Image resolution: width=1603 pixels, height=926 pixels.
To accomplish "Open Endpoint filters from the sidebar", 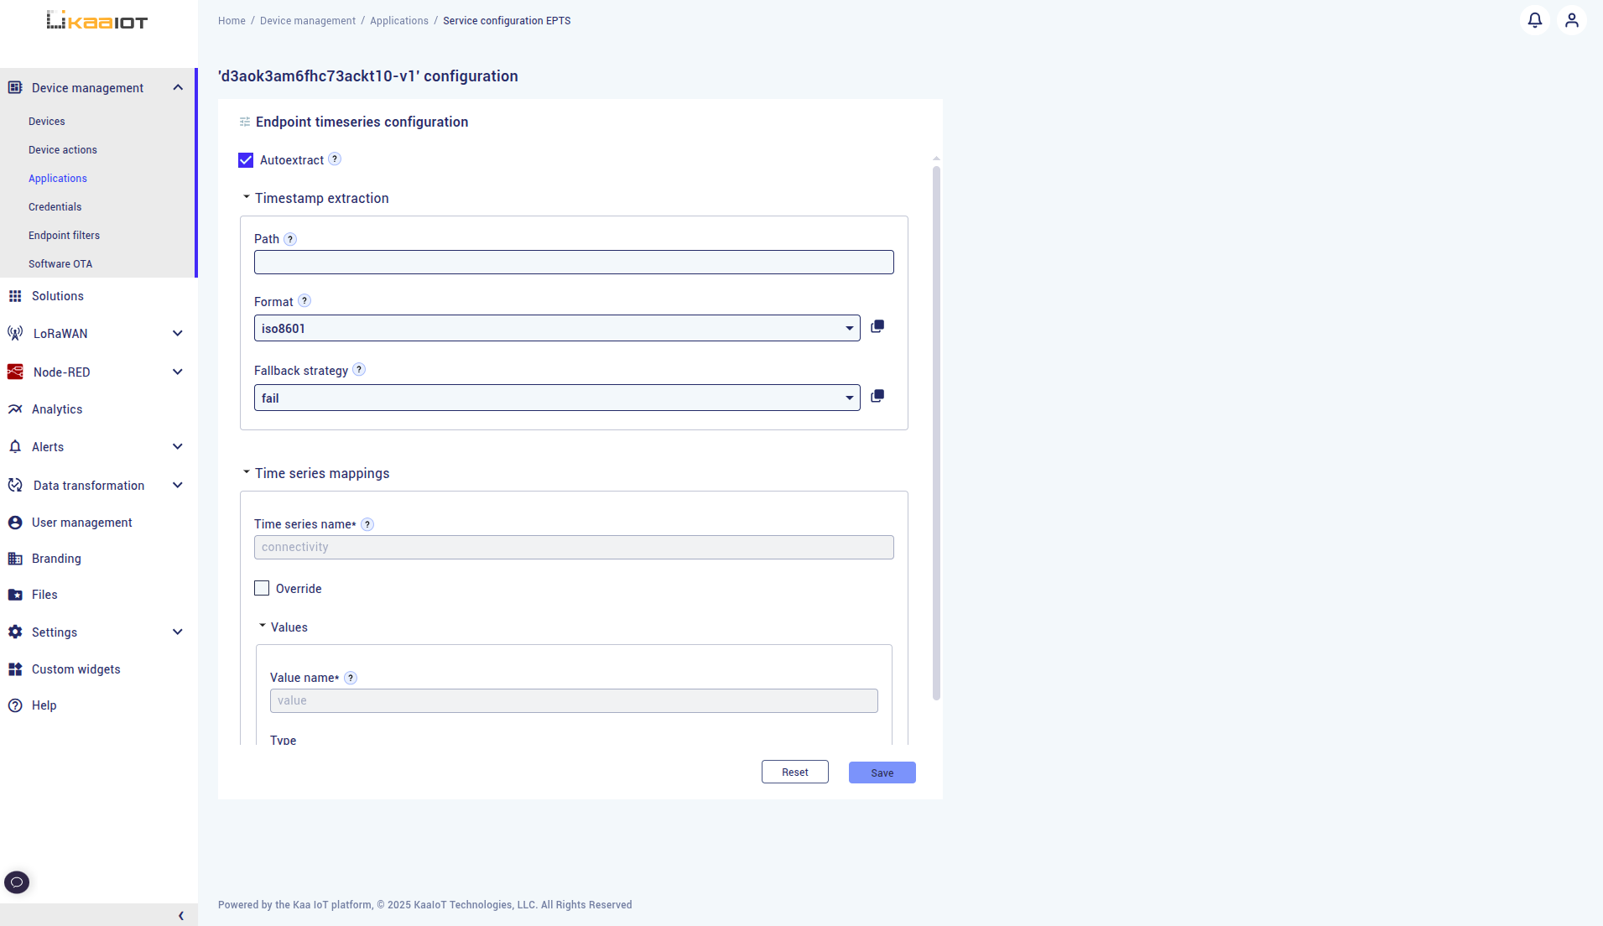I will 64,235.
